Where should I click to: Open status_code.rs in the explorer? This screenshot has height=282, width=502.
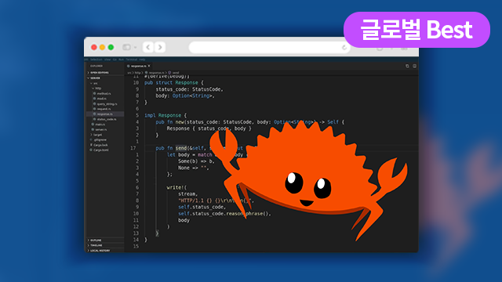pos(107,119)
